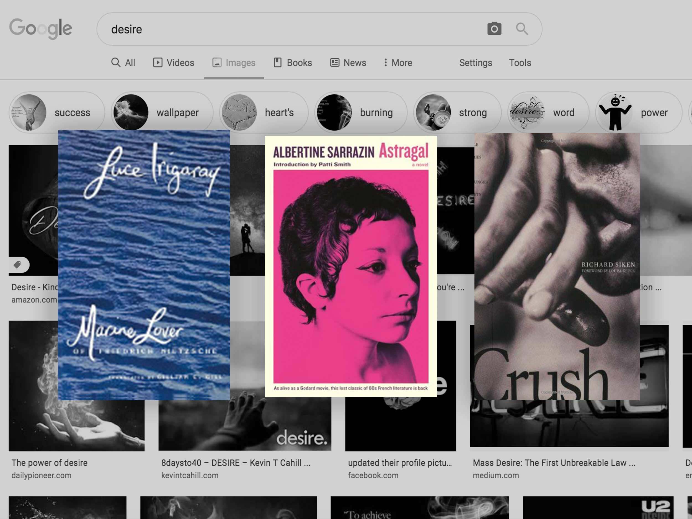Filter images by heart's chip
The width and height of the screenshot is (692, 519).
(x=264, y=112)
